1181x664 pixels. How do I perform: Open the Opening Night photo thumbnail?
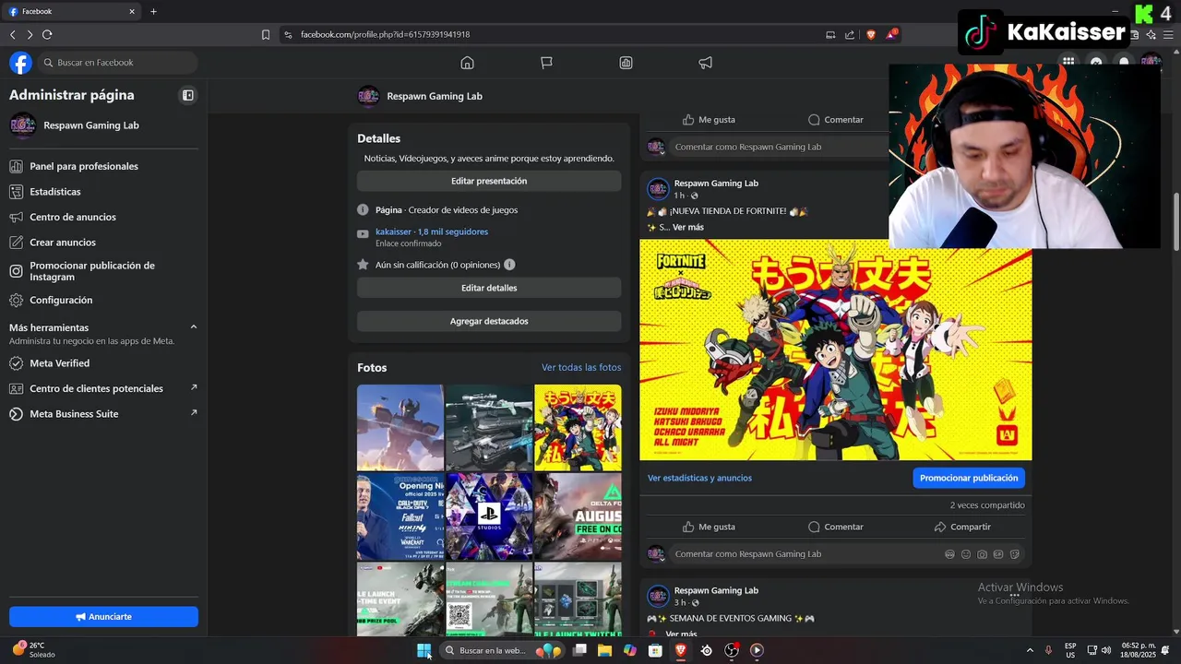click(400, 516)
